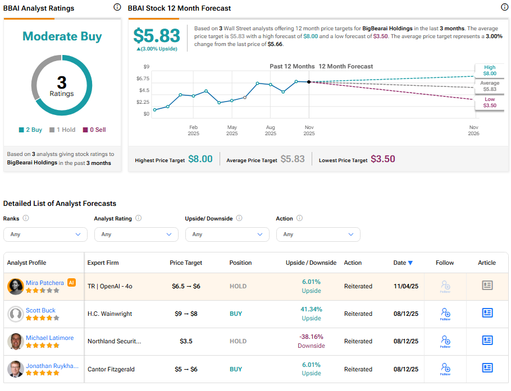Open Scott Buck's analyst profile link
511x391 pixels.
[40, 310]
